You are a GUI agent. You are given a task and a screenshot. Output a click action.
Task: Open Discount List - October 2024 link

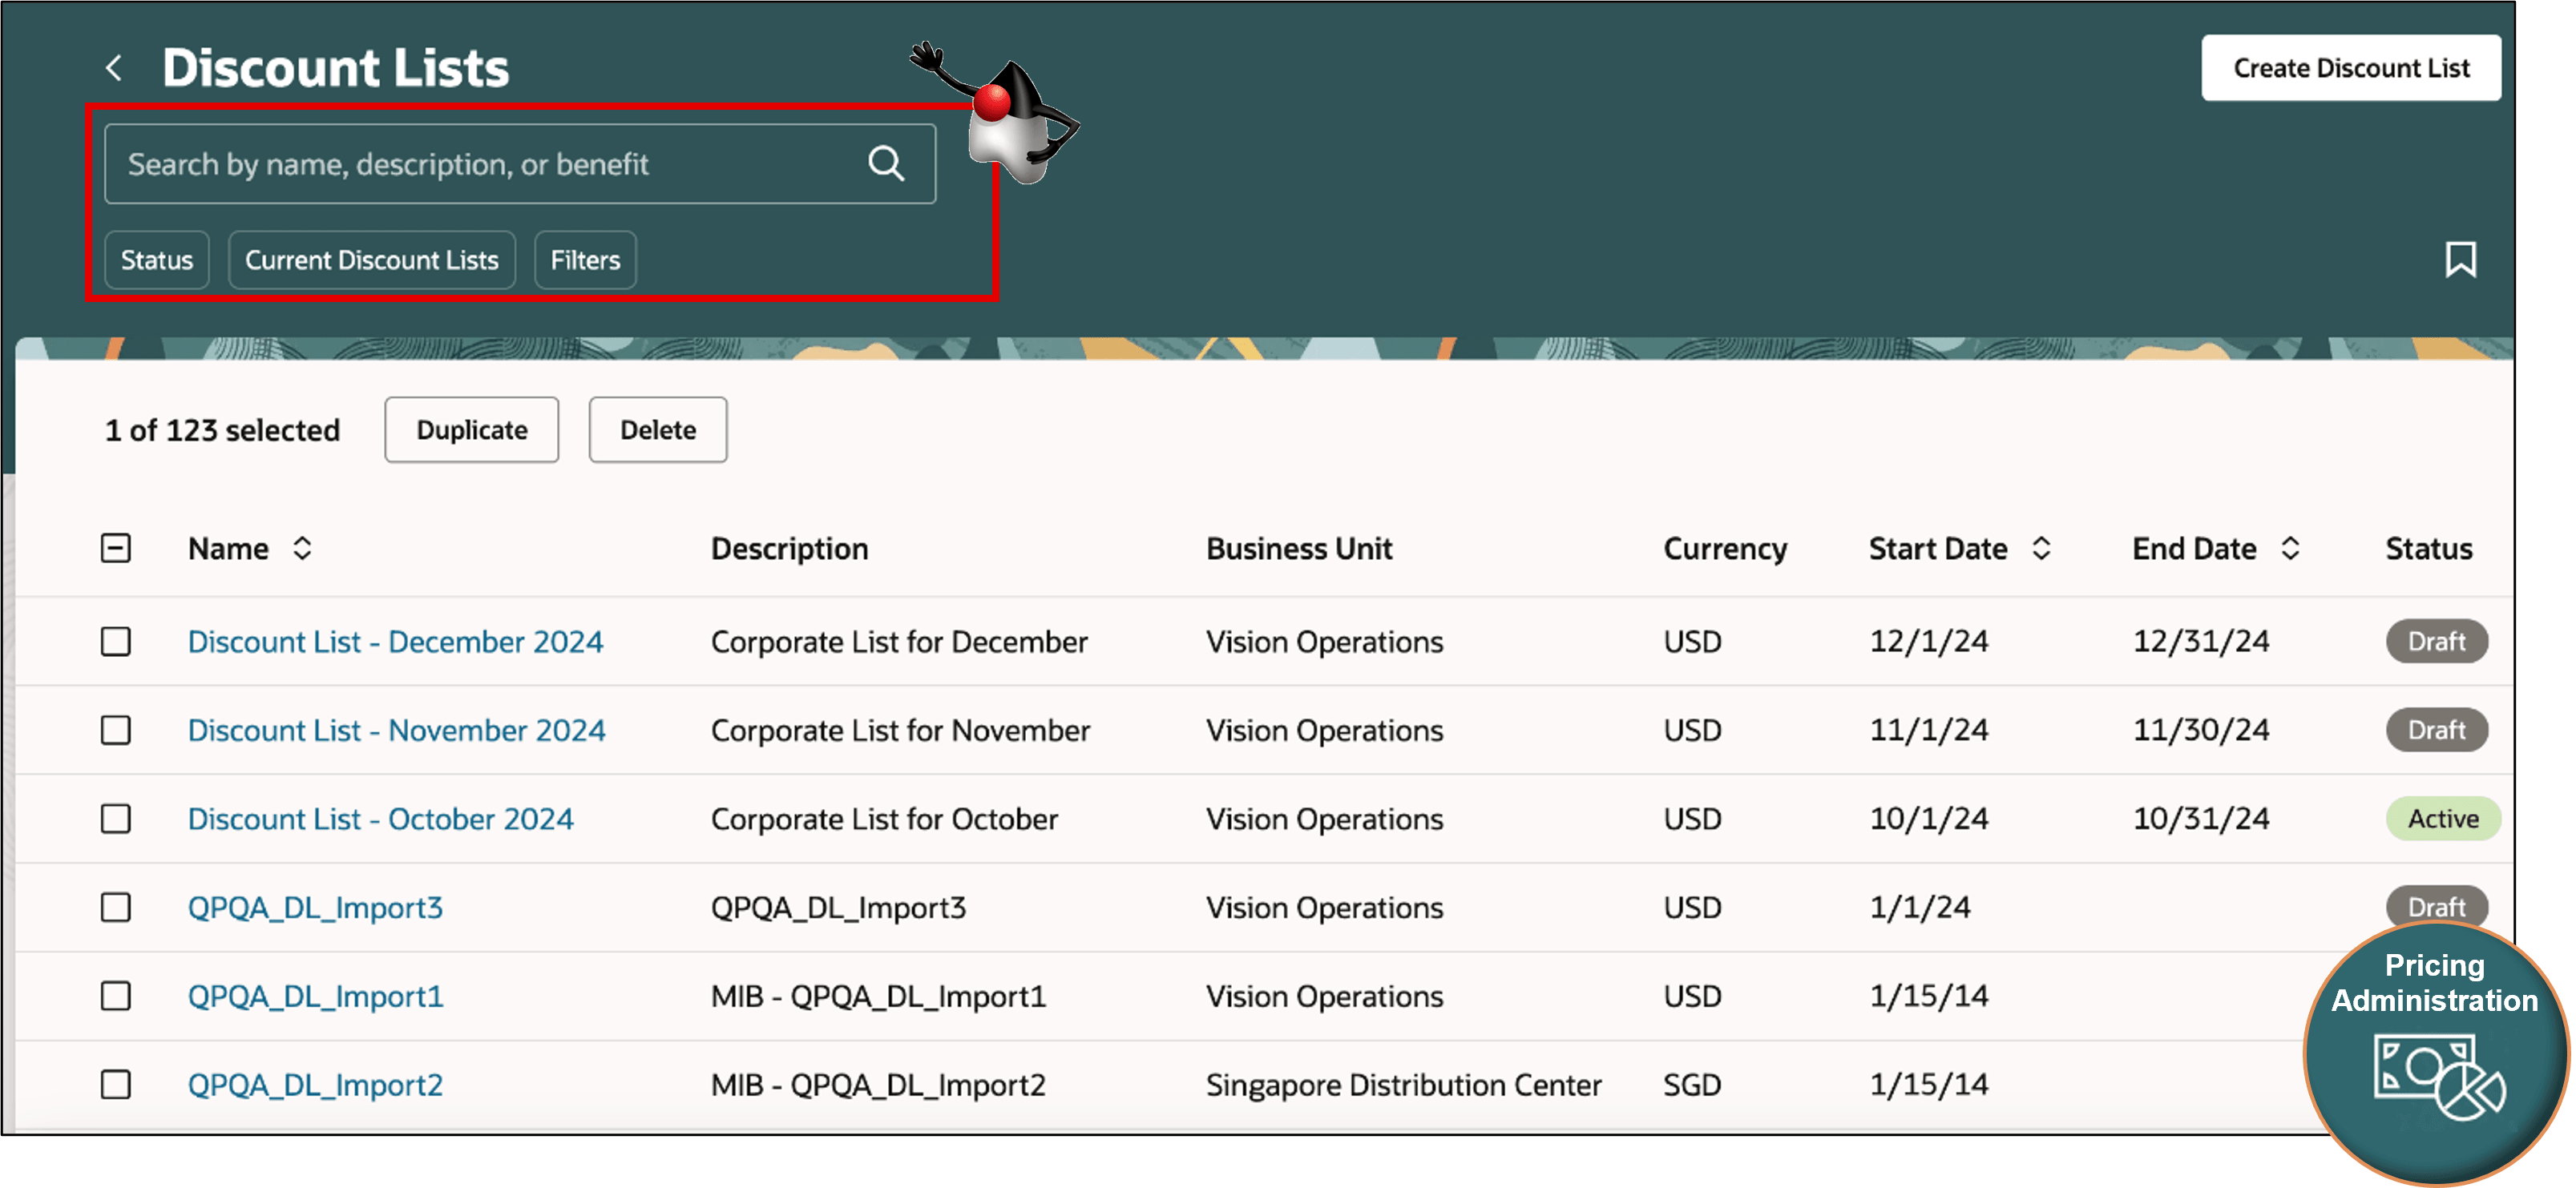[x=380, y=820]
